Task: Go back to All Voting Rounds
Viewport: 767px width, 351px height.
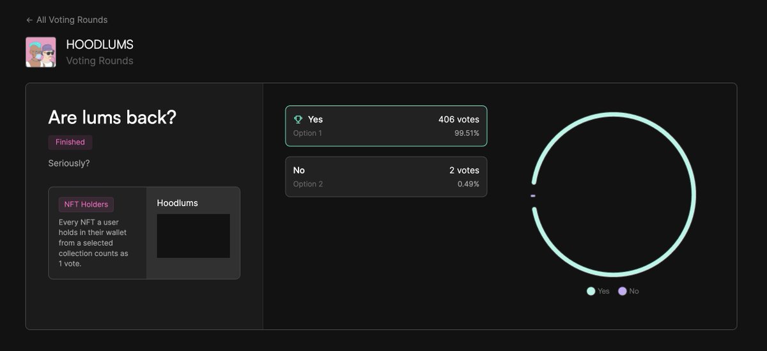Action: 66,20
